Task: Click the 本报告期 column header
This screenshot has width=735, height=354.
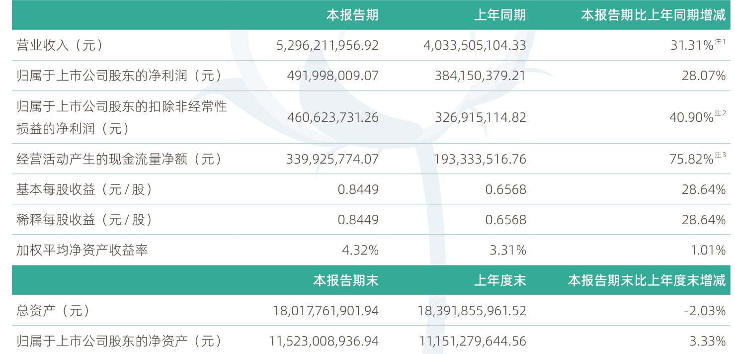Action: pos(352,15)
